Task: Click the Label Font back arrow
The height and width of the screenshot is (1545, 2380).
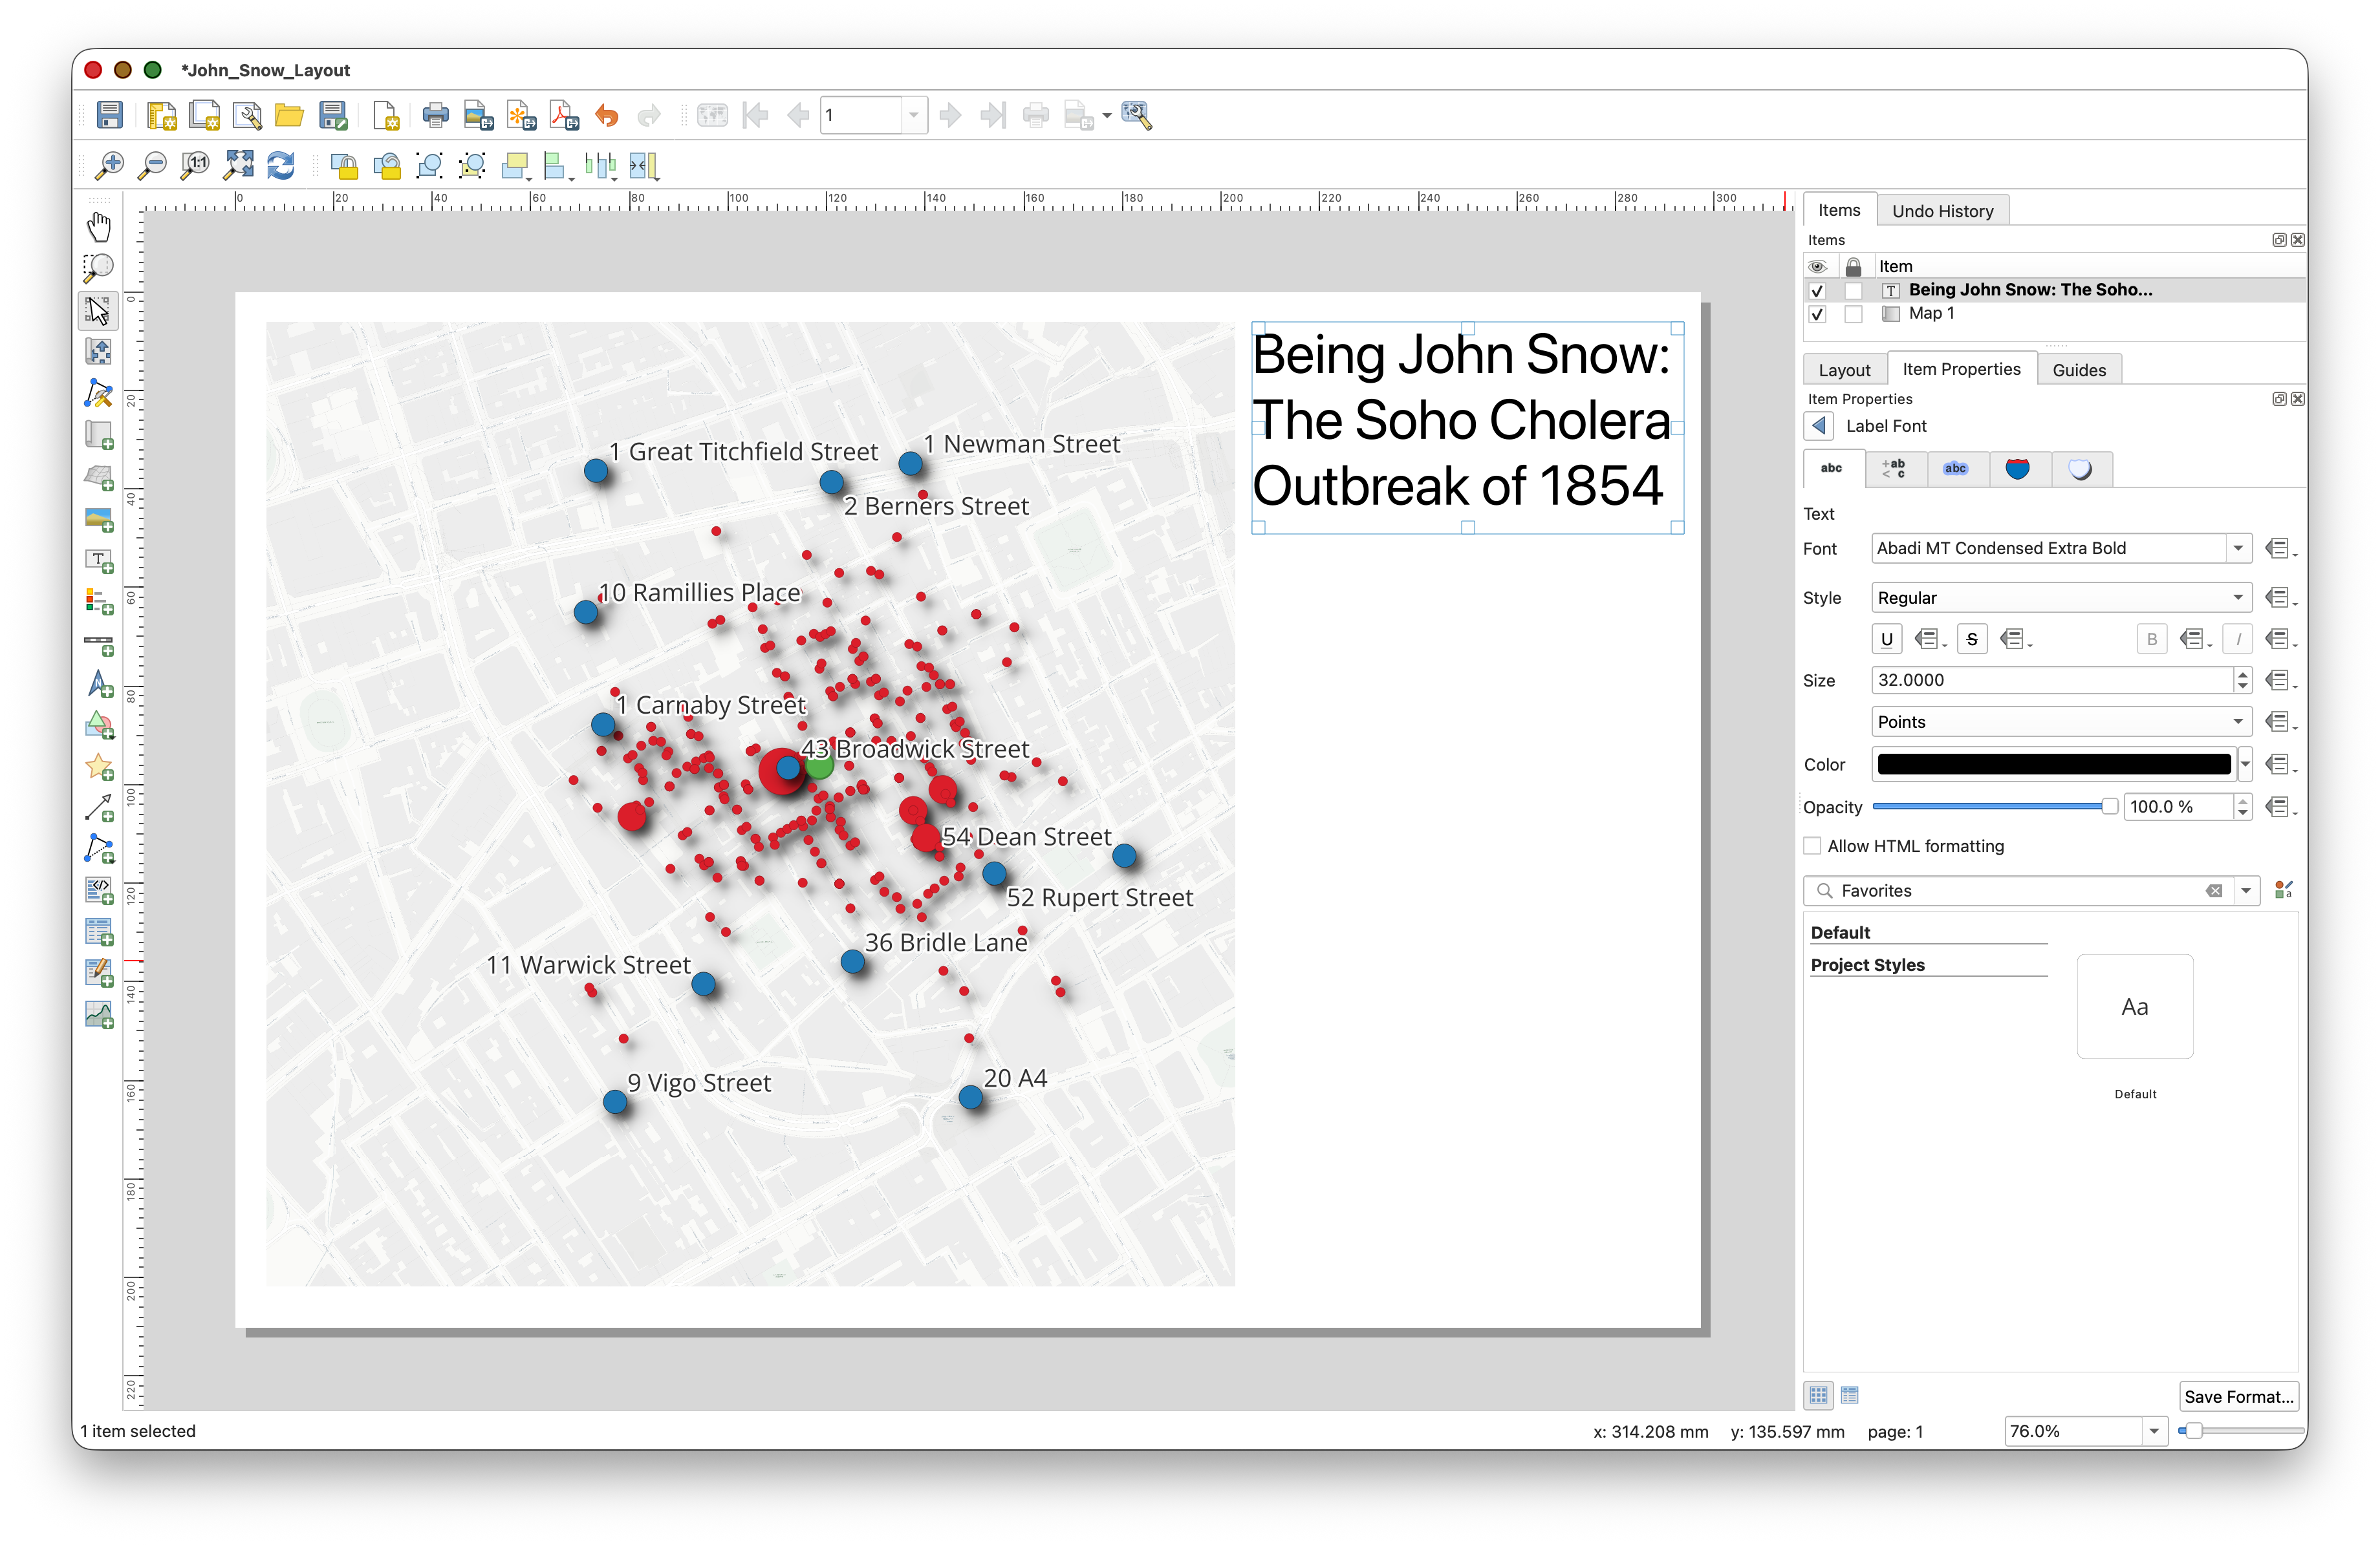Action: pyautogui.click(x=1819, y=426)
